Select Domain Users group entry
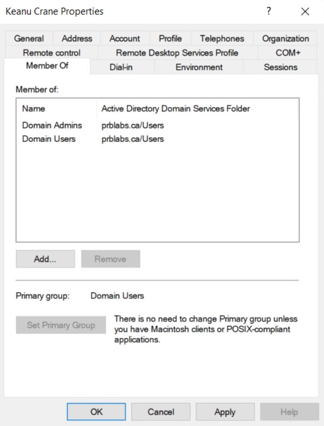This screenshot has width=324, height=426. coord(49,139)
